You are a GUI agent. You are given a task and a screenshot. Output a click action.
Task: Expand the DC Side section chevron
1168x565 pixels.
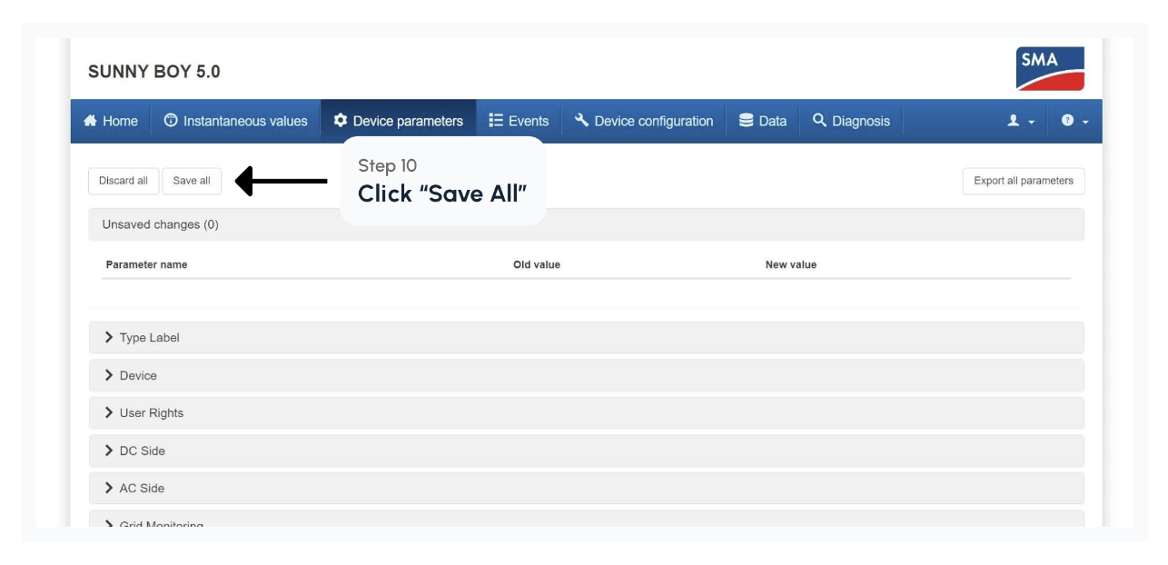[109, 451]
